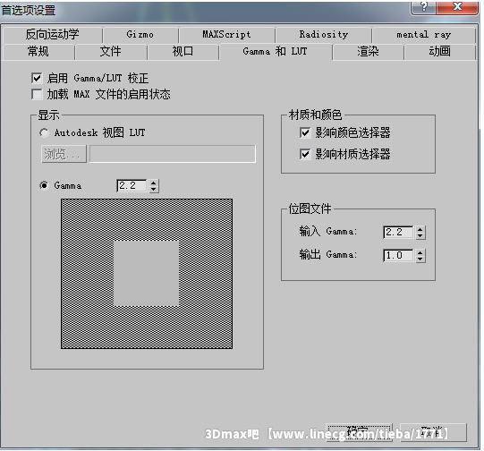Switch to the 渲染 tab

[x=368, y=52]
